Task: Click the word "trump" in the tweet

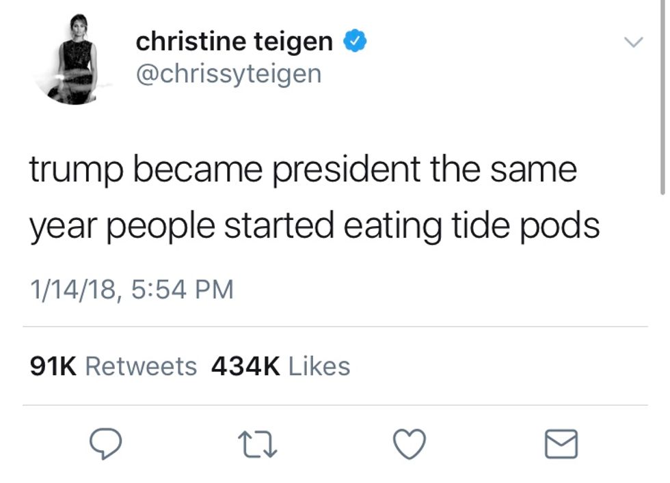Action: 75,171
